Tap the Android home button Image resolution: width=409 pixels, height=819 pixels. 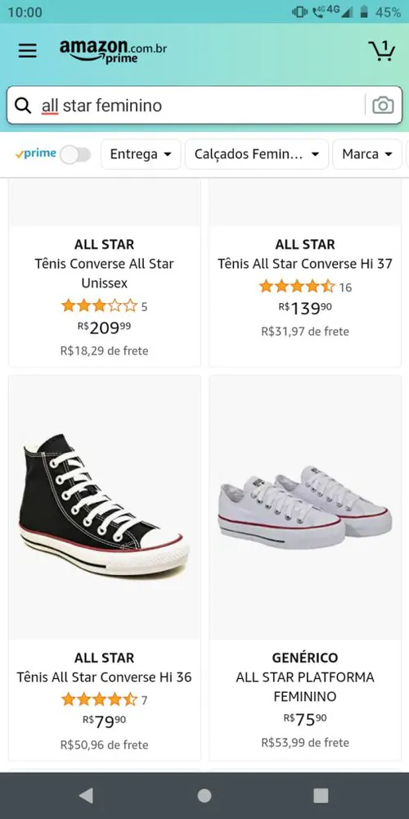(x=204, y=795)
